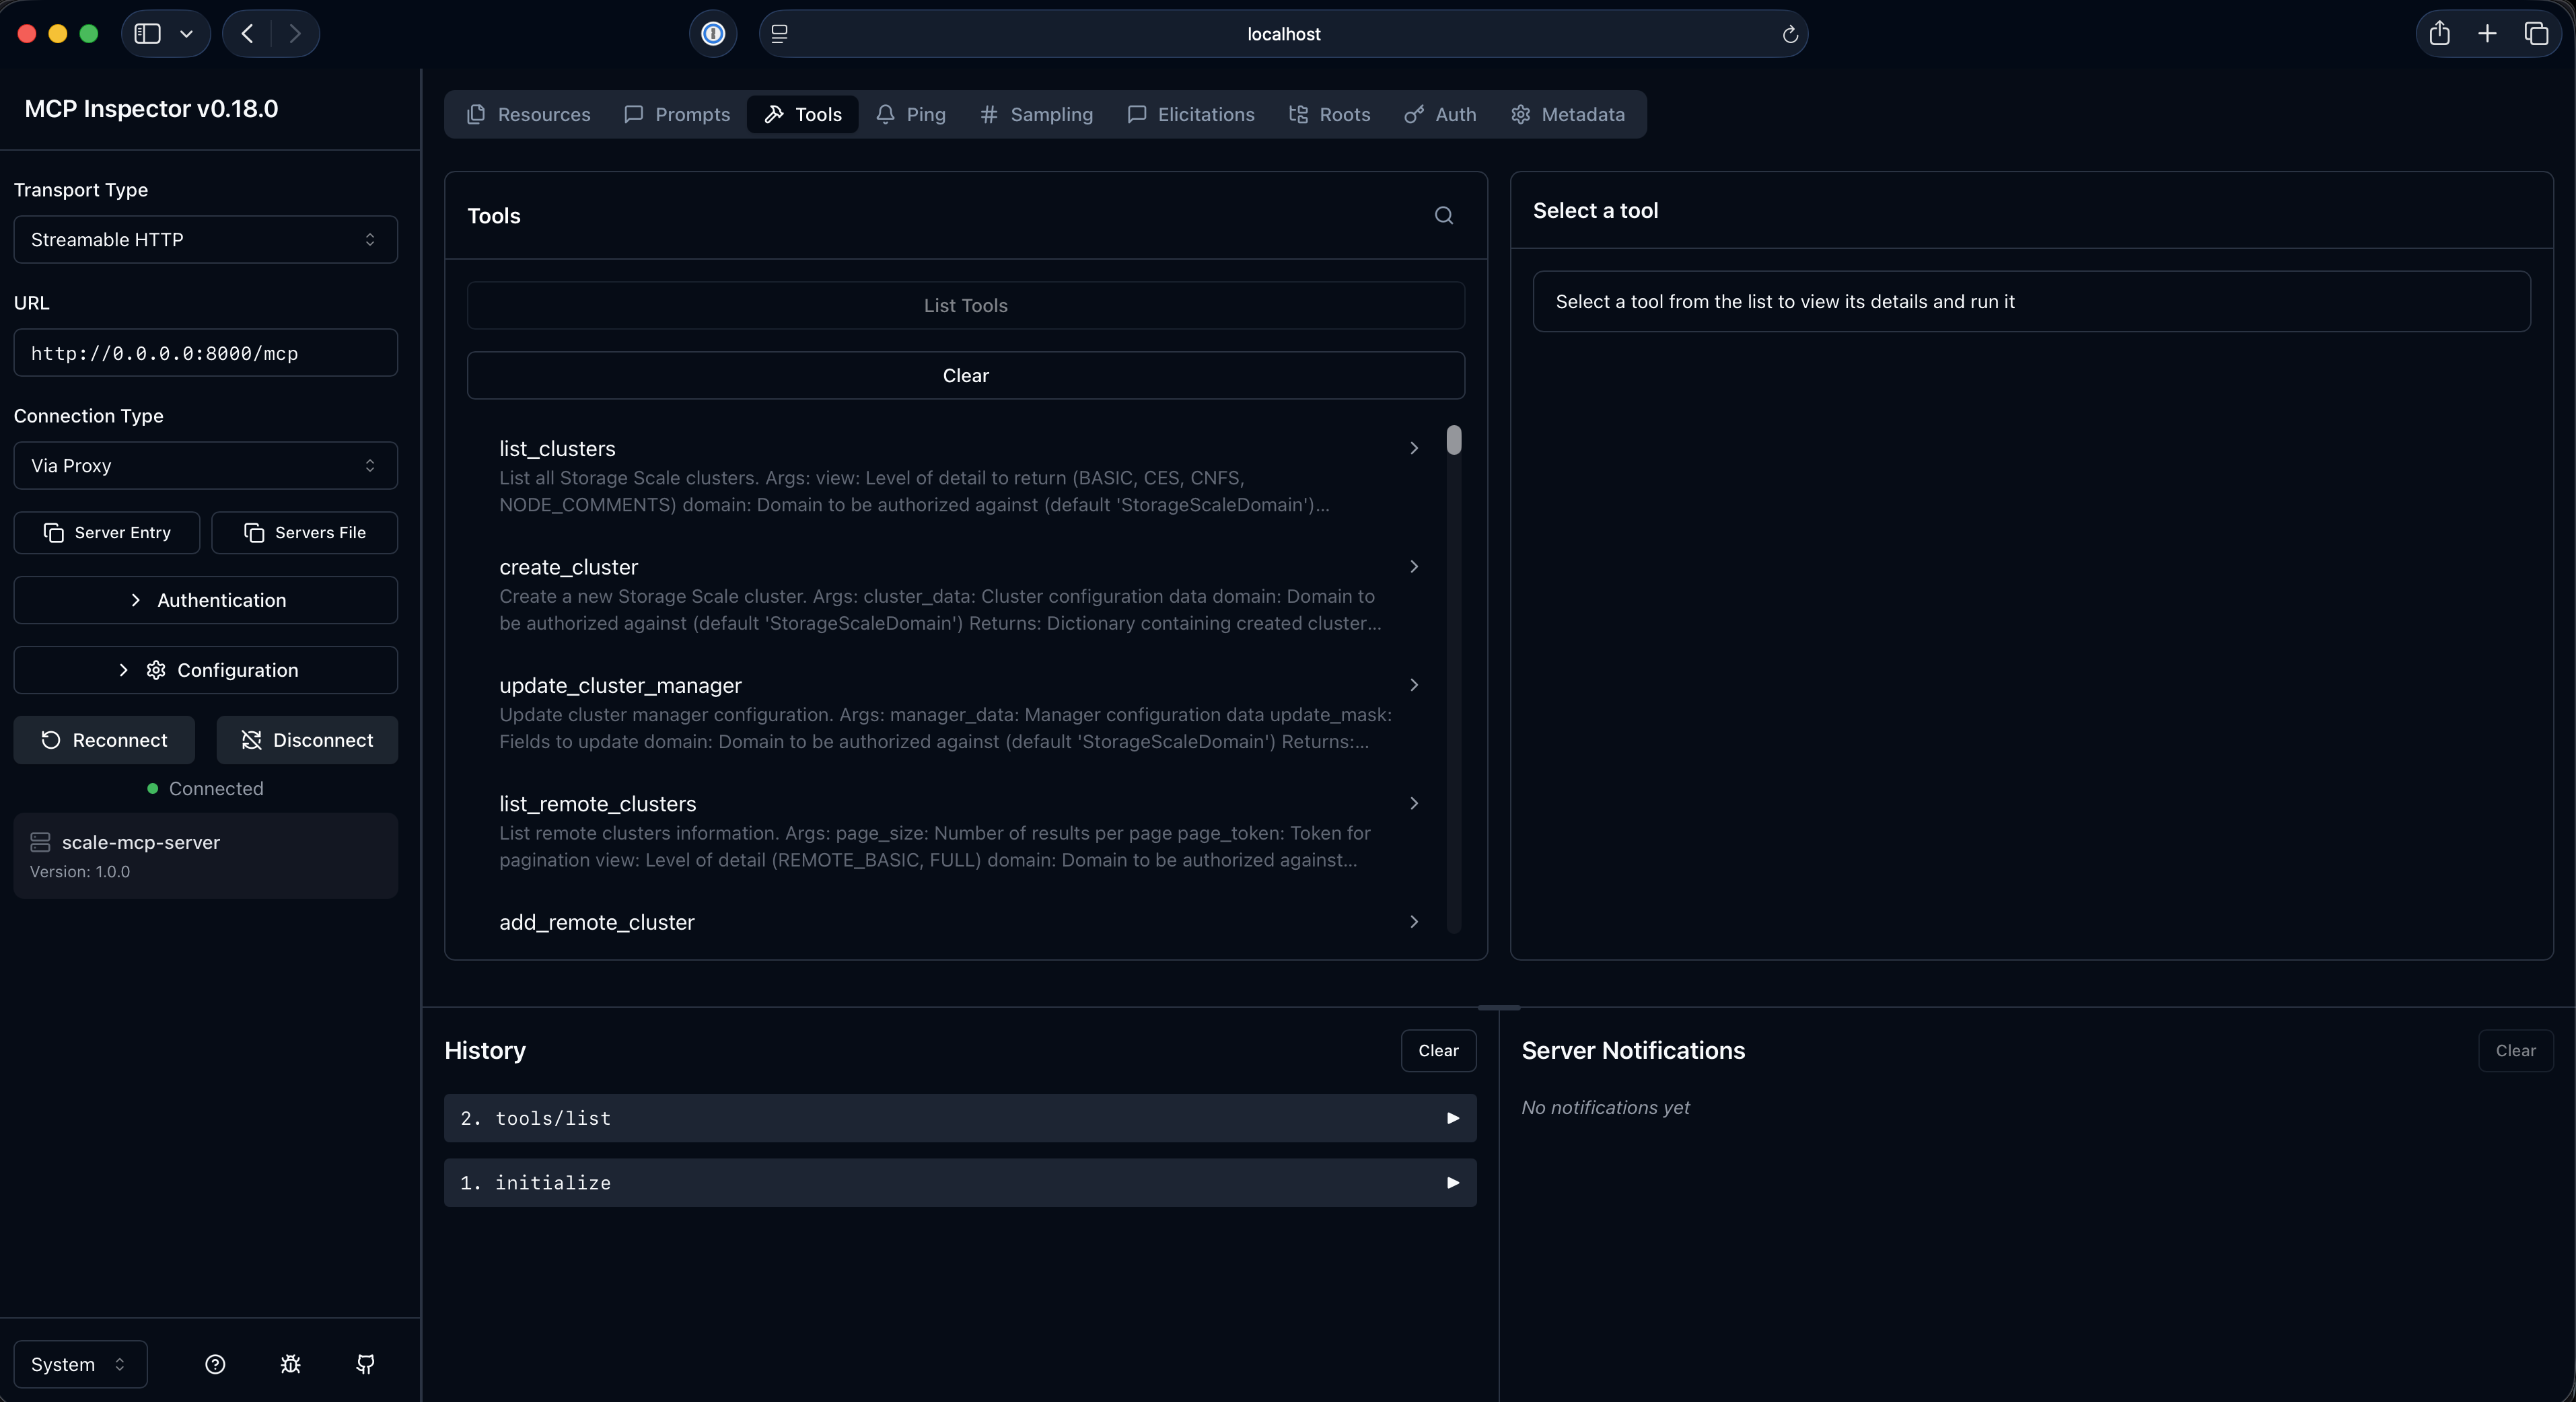Viewport: 2576px width, 1402px height.
Task: Open the bug report icon
Action: pyautogui.click(x=290, y=1364)
